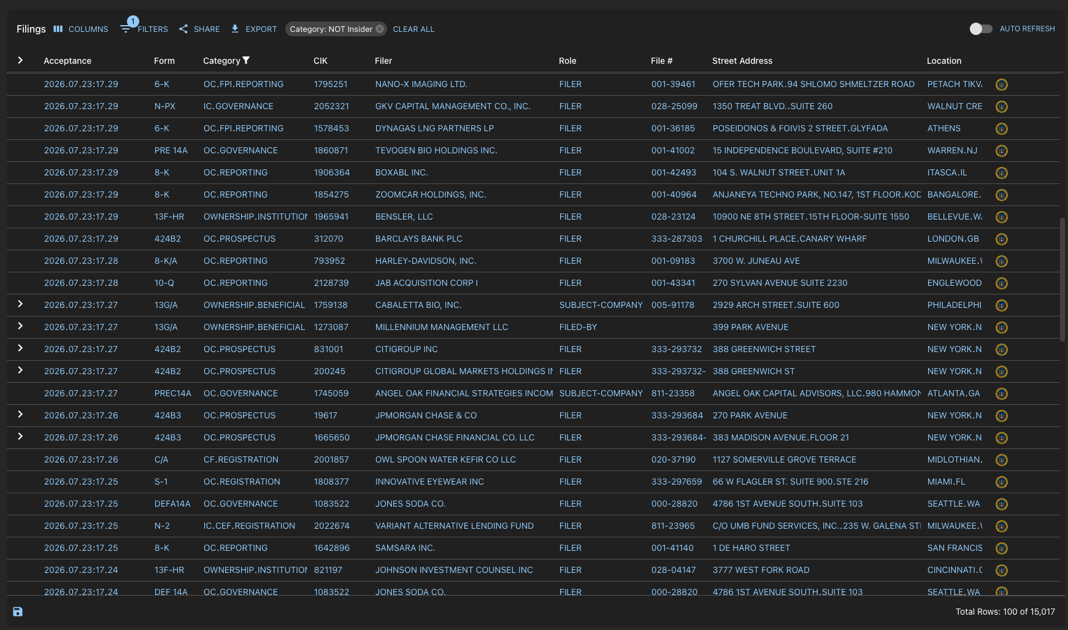The image size is (1068, 630).
Task: Open the BARCLAYS BANK PLC filer link
Action: pyautogui.click(x=419, y=239)
